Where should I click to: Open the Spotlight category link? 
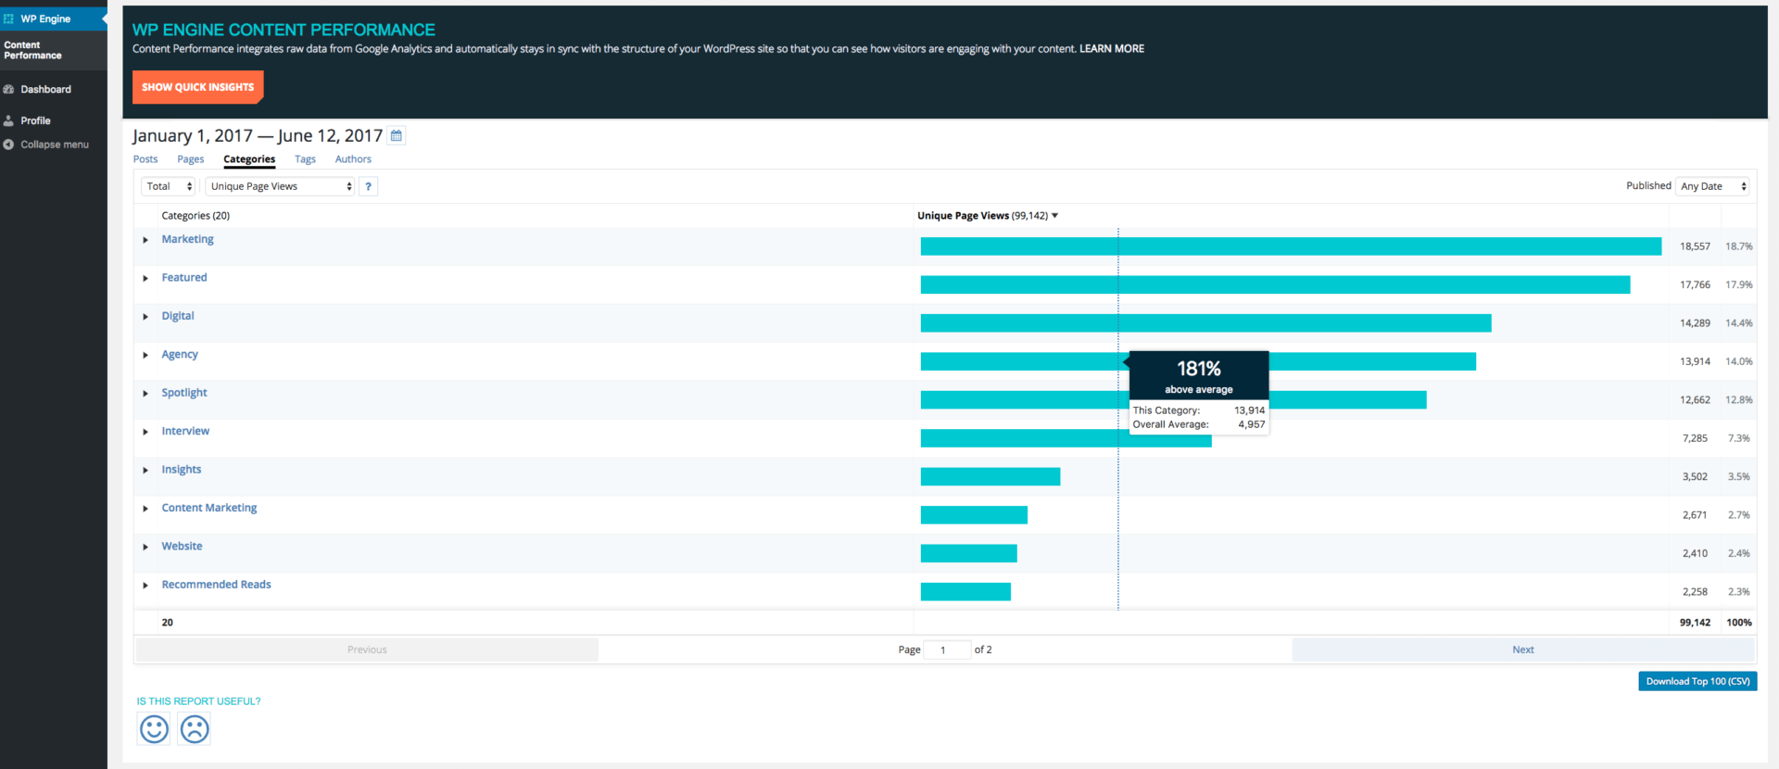pos(184,393)
